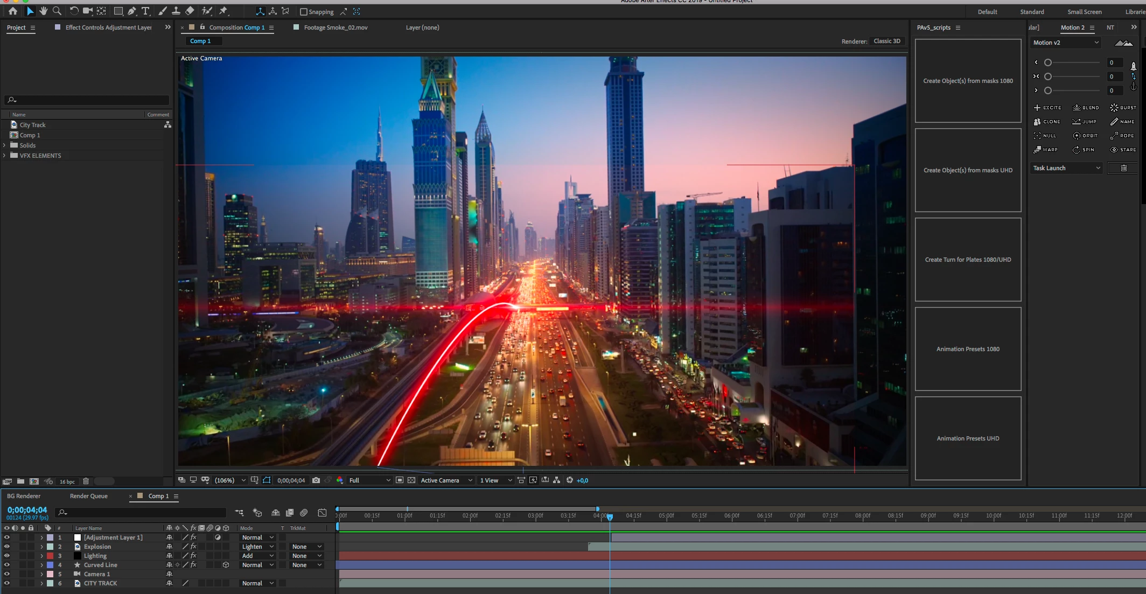
Task: Expand the VFX ELEMENTS folder
Action: (4, 156)
